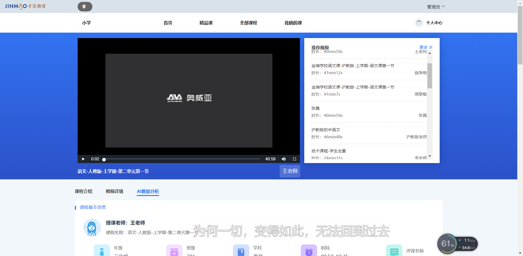Screen dimensions: 523x256
Task: Click the 课程基本信息 heading
Action: (x=93, y=207)
